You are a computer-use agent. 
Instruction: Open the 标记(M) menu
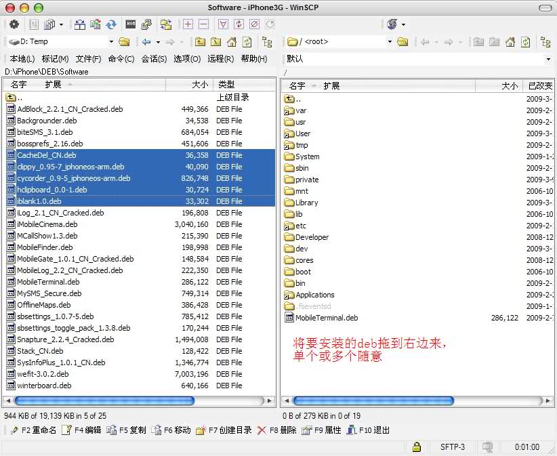(55, 59)
